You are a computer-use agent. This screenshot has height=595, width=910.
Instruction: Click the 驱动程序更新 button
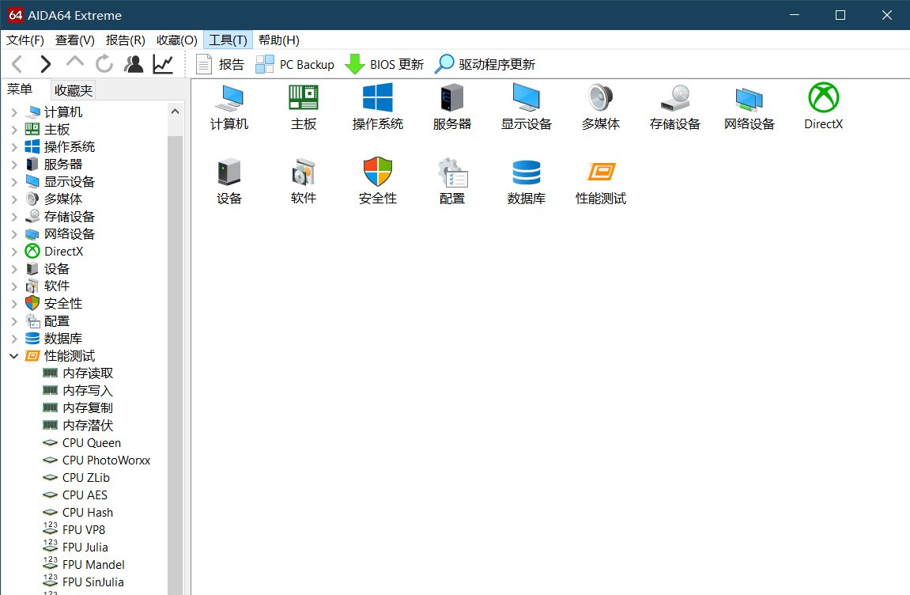point(485,64)
